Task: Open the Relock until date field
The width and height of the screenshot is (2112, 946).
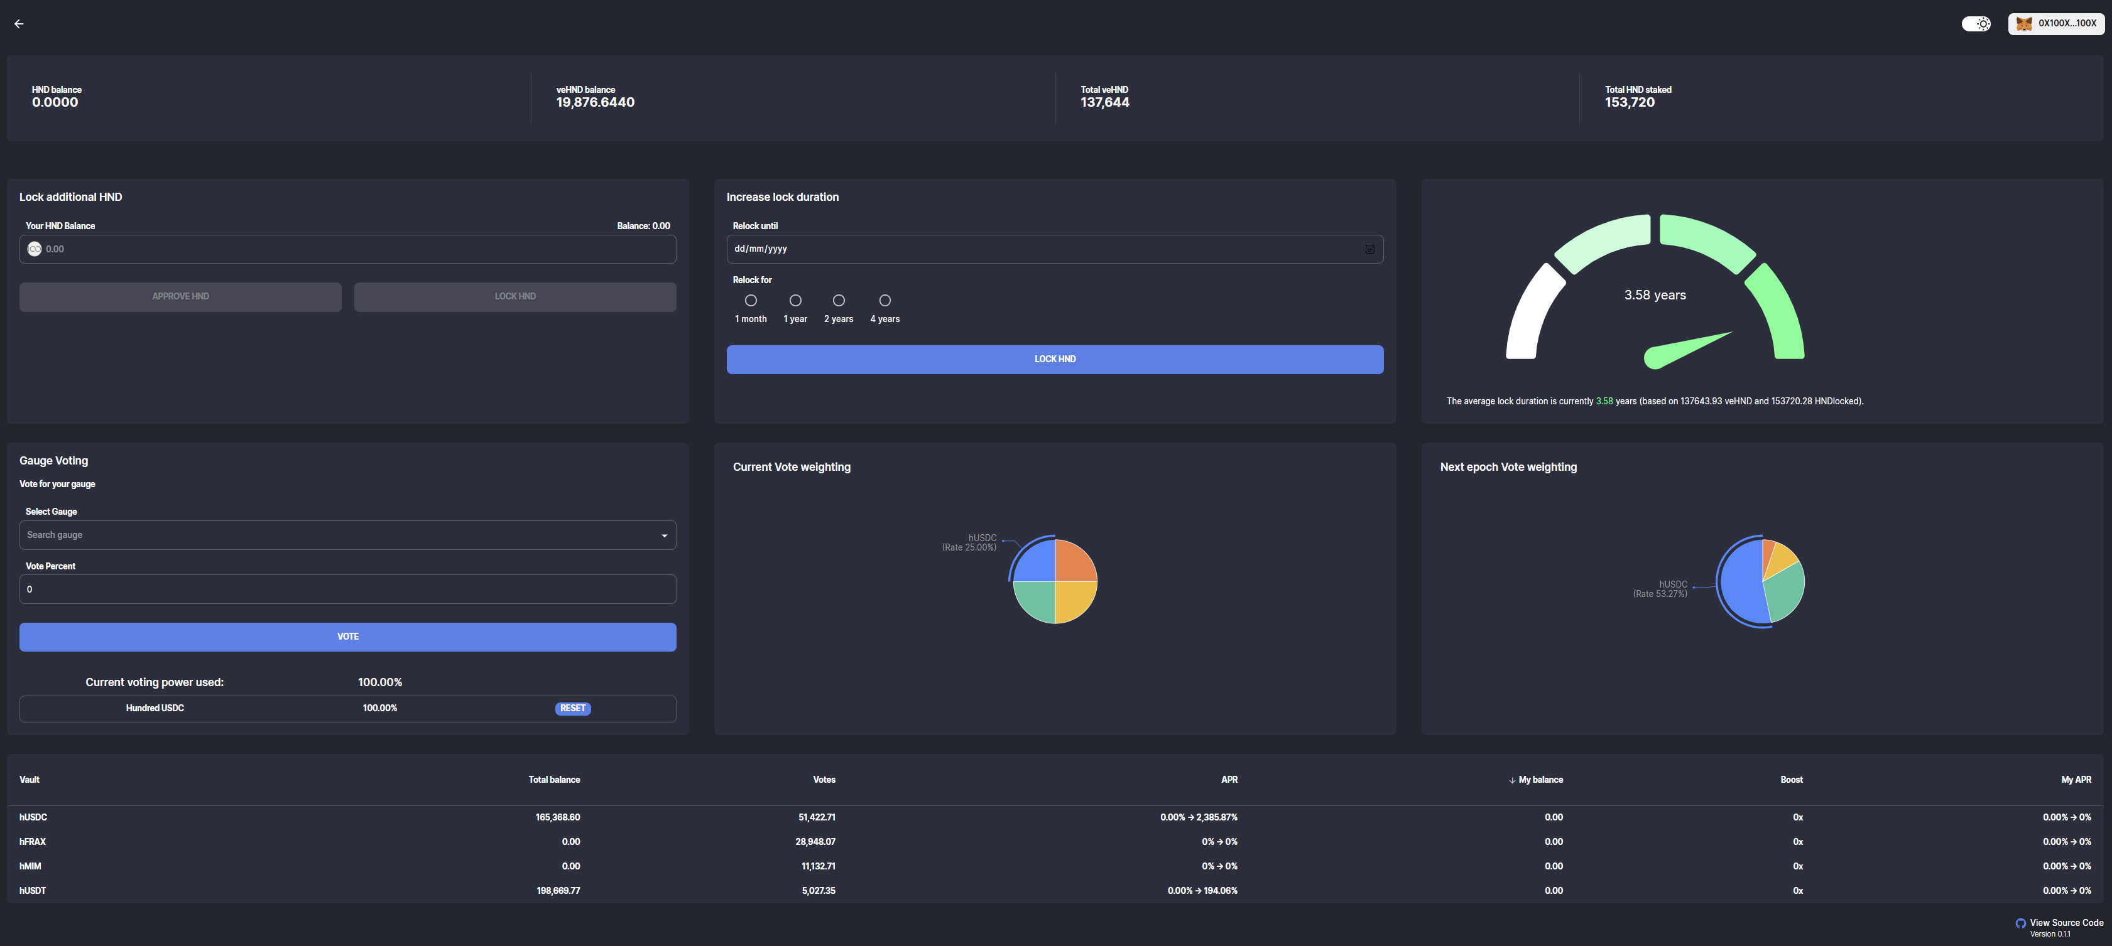Action: click(x=1042, y=249)
